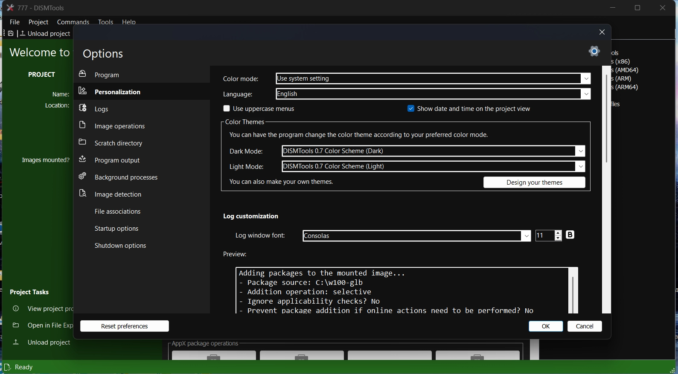This screenshot has height=374, width=678.
Task: Click the Program output icon
Action: (83, 159)
